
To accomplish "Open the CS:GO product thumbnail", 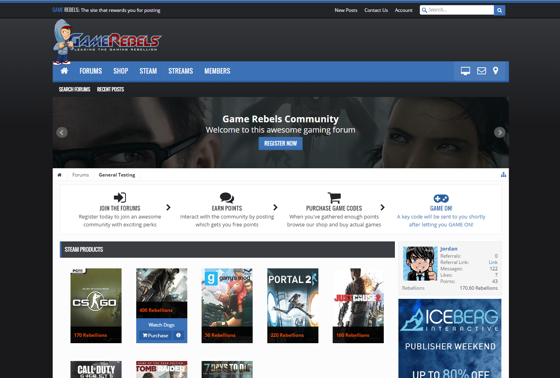I will click(x=96, y=306).
